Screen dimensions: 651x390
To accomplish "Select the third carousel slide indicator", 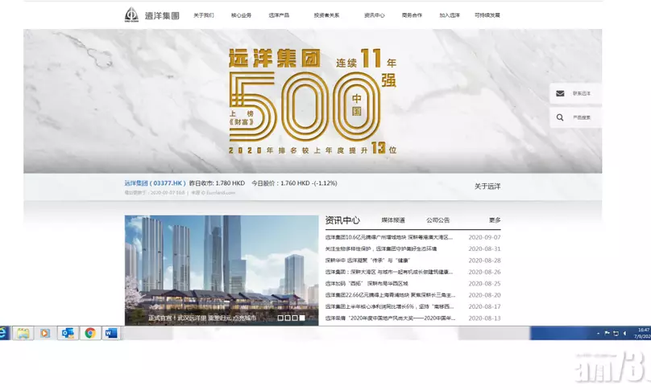I will click(x=295, y=318).
